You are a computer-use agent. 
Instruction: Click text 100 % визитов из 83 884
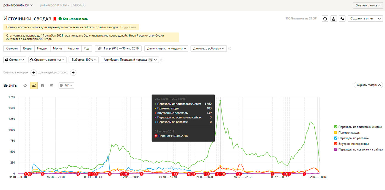tap(301, 19)
